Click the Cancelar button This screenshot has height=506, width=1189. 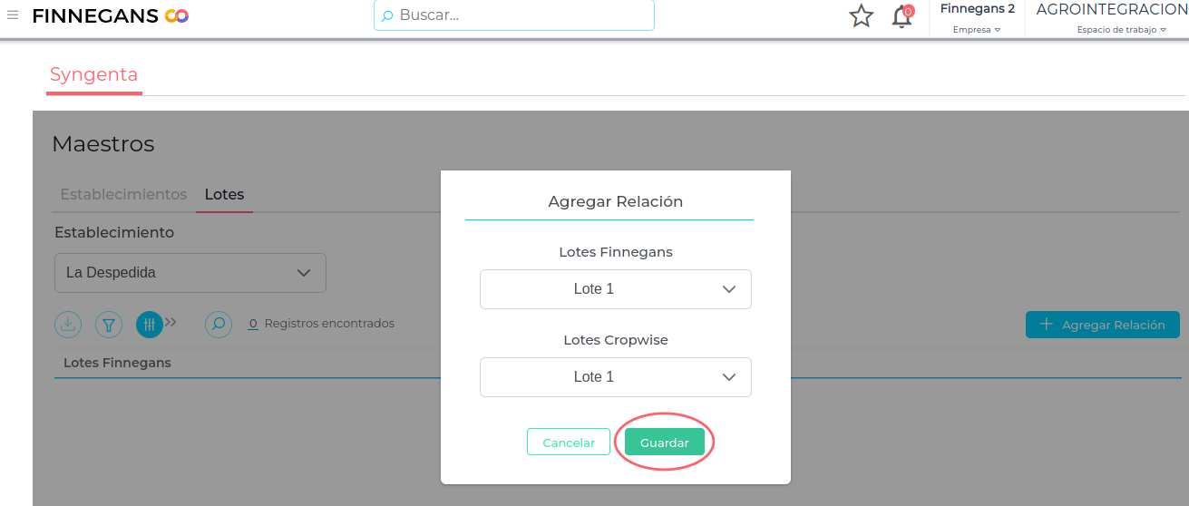click(569, 443)
